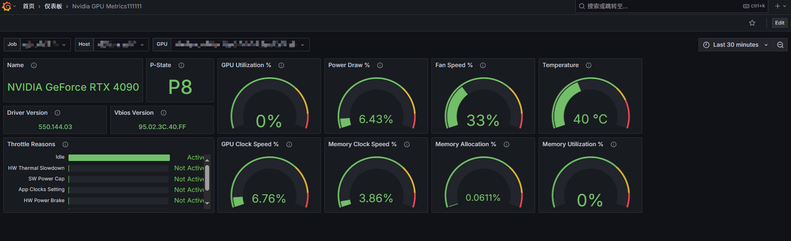This screenshot has height=241, width=791.
Task: Click the Name panel title
Action: point(15,65)
